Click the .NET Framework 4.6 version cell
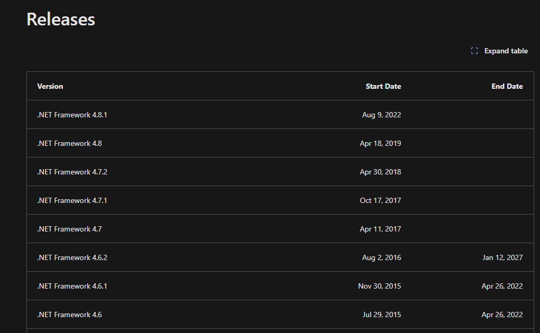This screenshot has width=540, height=333. pyautogui.click(x=70, y=315)
